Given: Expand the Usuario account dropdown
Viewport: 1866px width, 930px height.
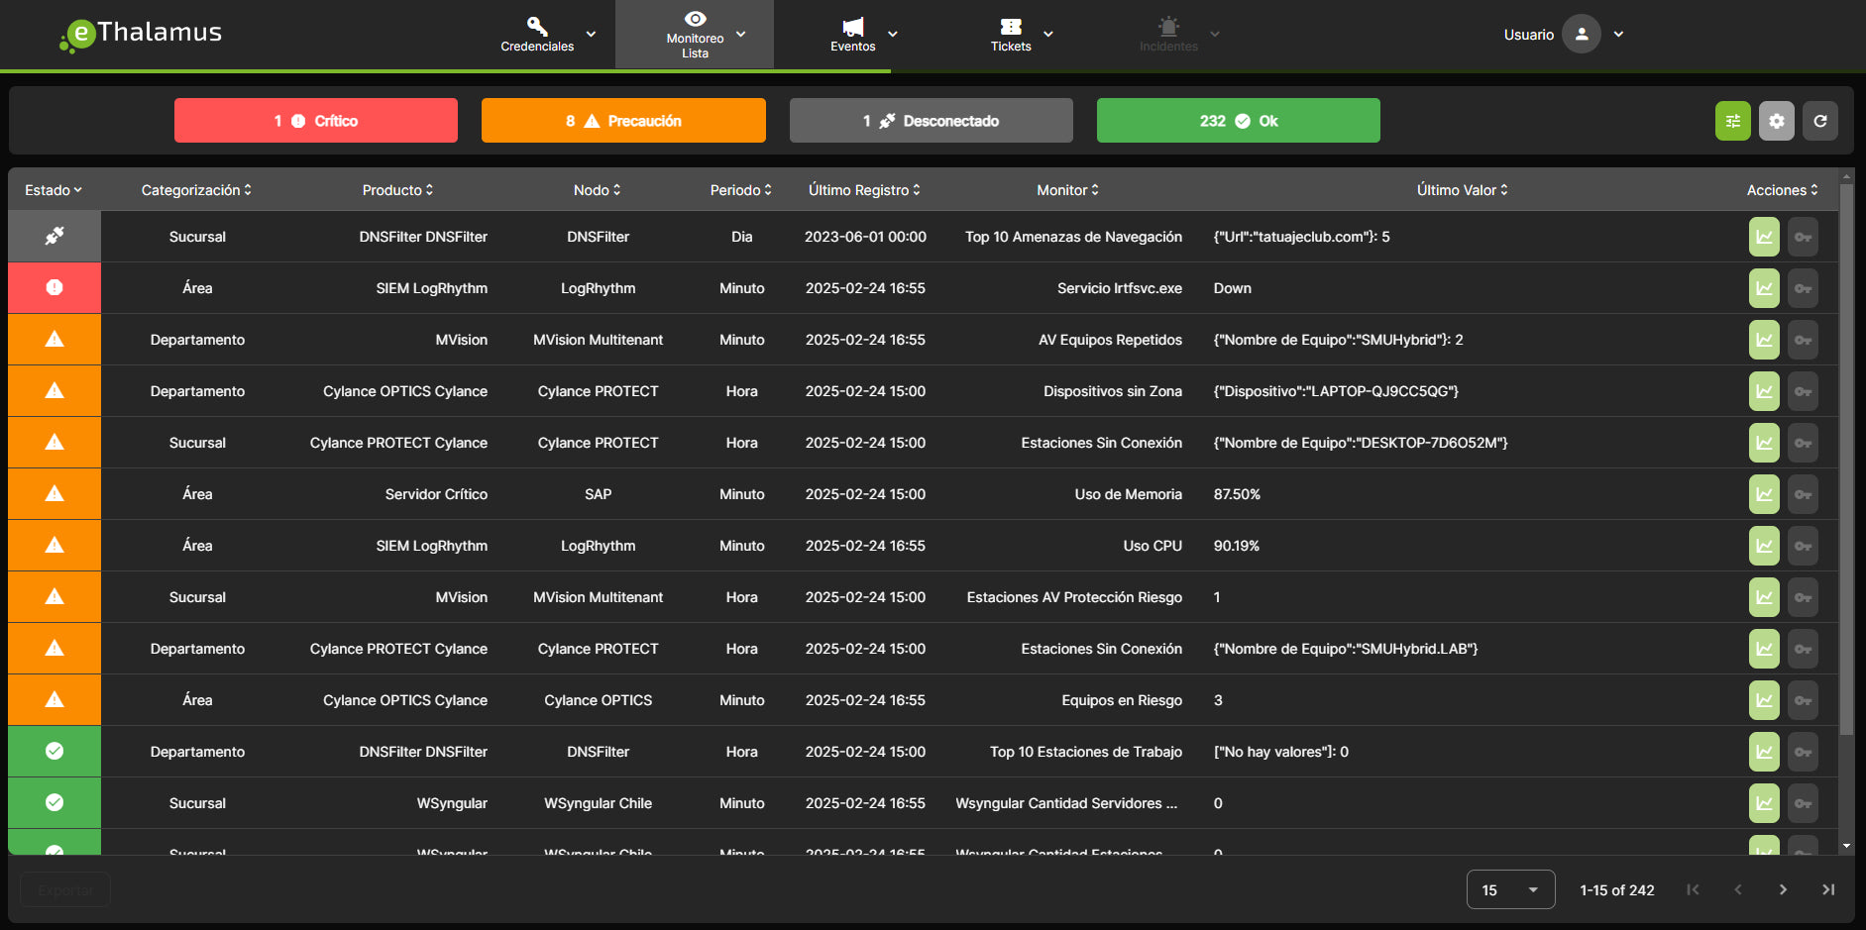Looking at the screenshot, I should (x=1618, y=34).
